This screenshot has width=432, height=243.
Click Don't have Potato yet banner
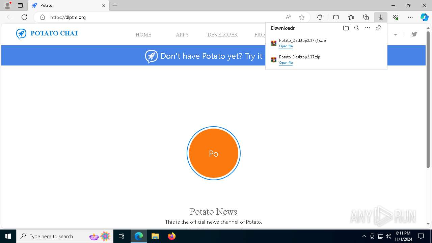213,55
